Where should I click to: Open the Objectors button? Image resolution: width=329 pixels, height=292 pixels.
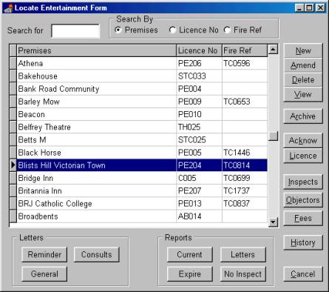[303, 200]
